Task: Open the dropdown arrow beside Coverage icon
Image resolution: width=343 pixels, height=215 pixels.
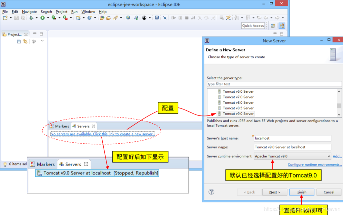Action: pos(59,18)
